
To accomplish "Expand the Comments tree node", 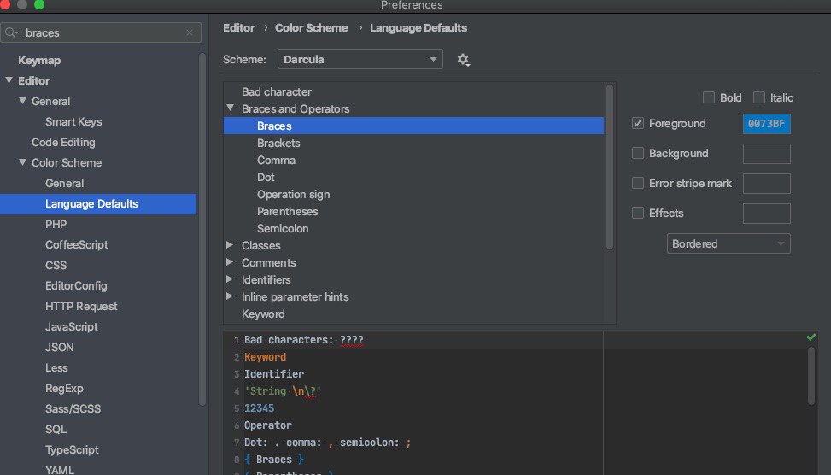I will [230, 262].
